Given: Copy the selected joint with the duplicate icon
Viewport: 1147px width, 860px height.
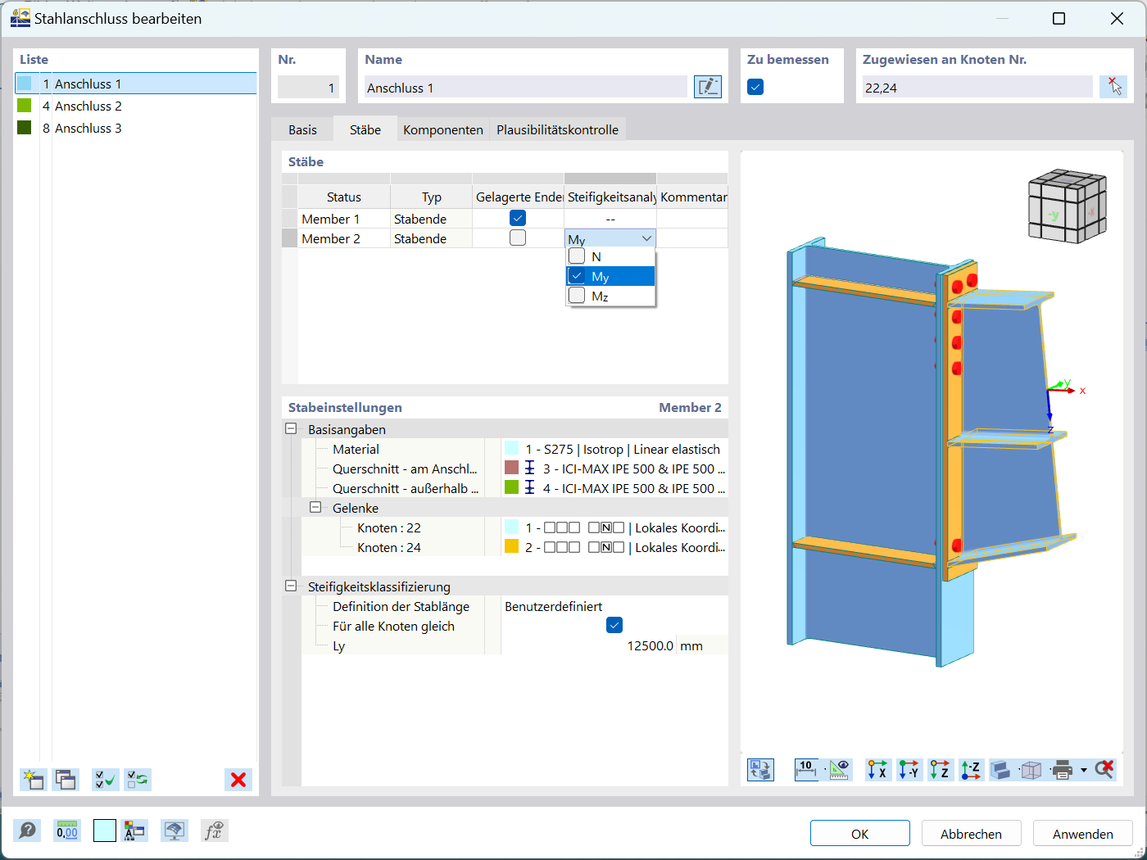Looking at the screenshot, I should (x=66, y=780).
